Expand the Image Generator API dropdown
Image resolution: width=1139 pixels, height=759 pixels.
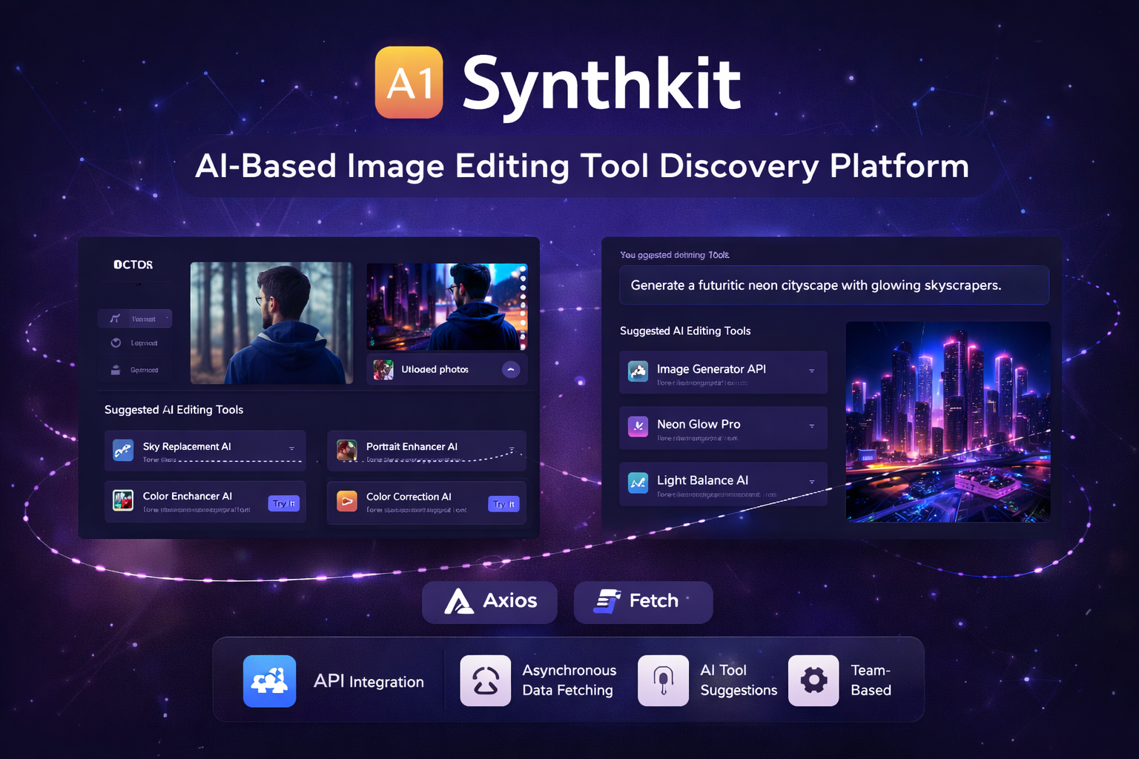pos(812,371)
